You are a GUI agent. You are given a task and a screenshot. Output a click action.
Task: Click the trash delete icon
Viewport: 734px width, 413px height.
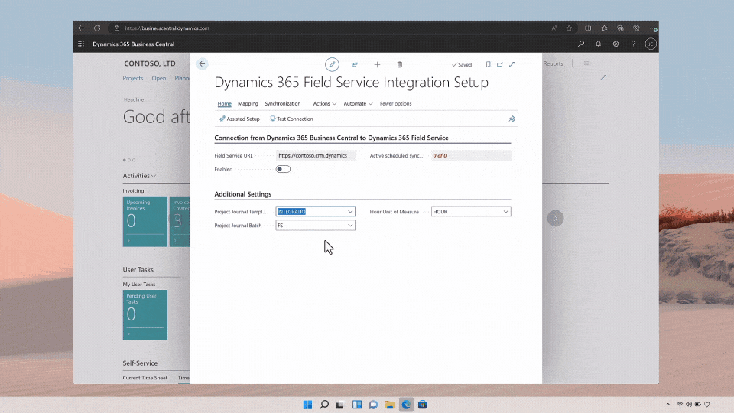tap(399, 64)
